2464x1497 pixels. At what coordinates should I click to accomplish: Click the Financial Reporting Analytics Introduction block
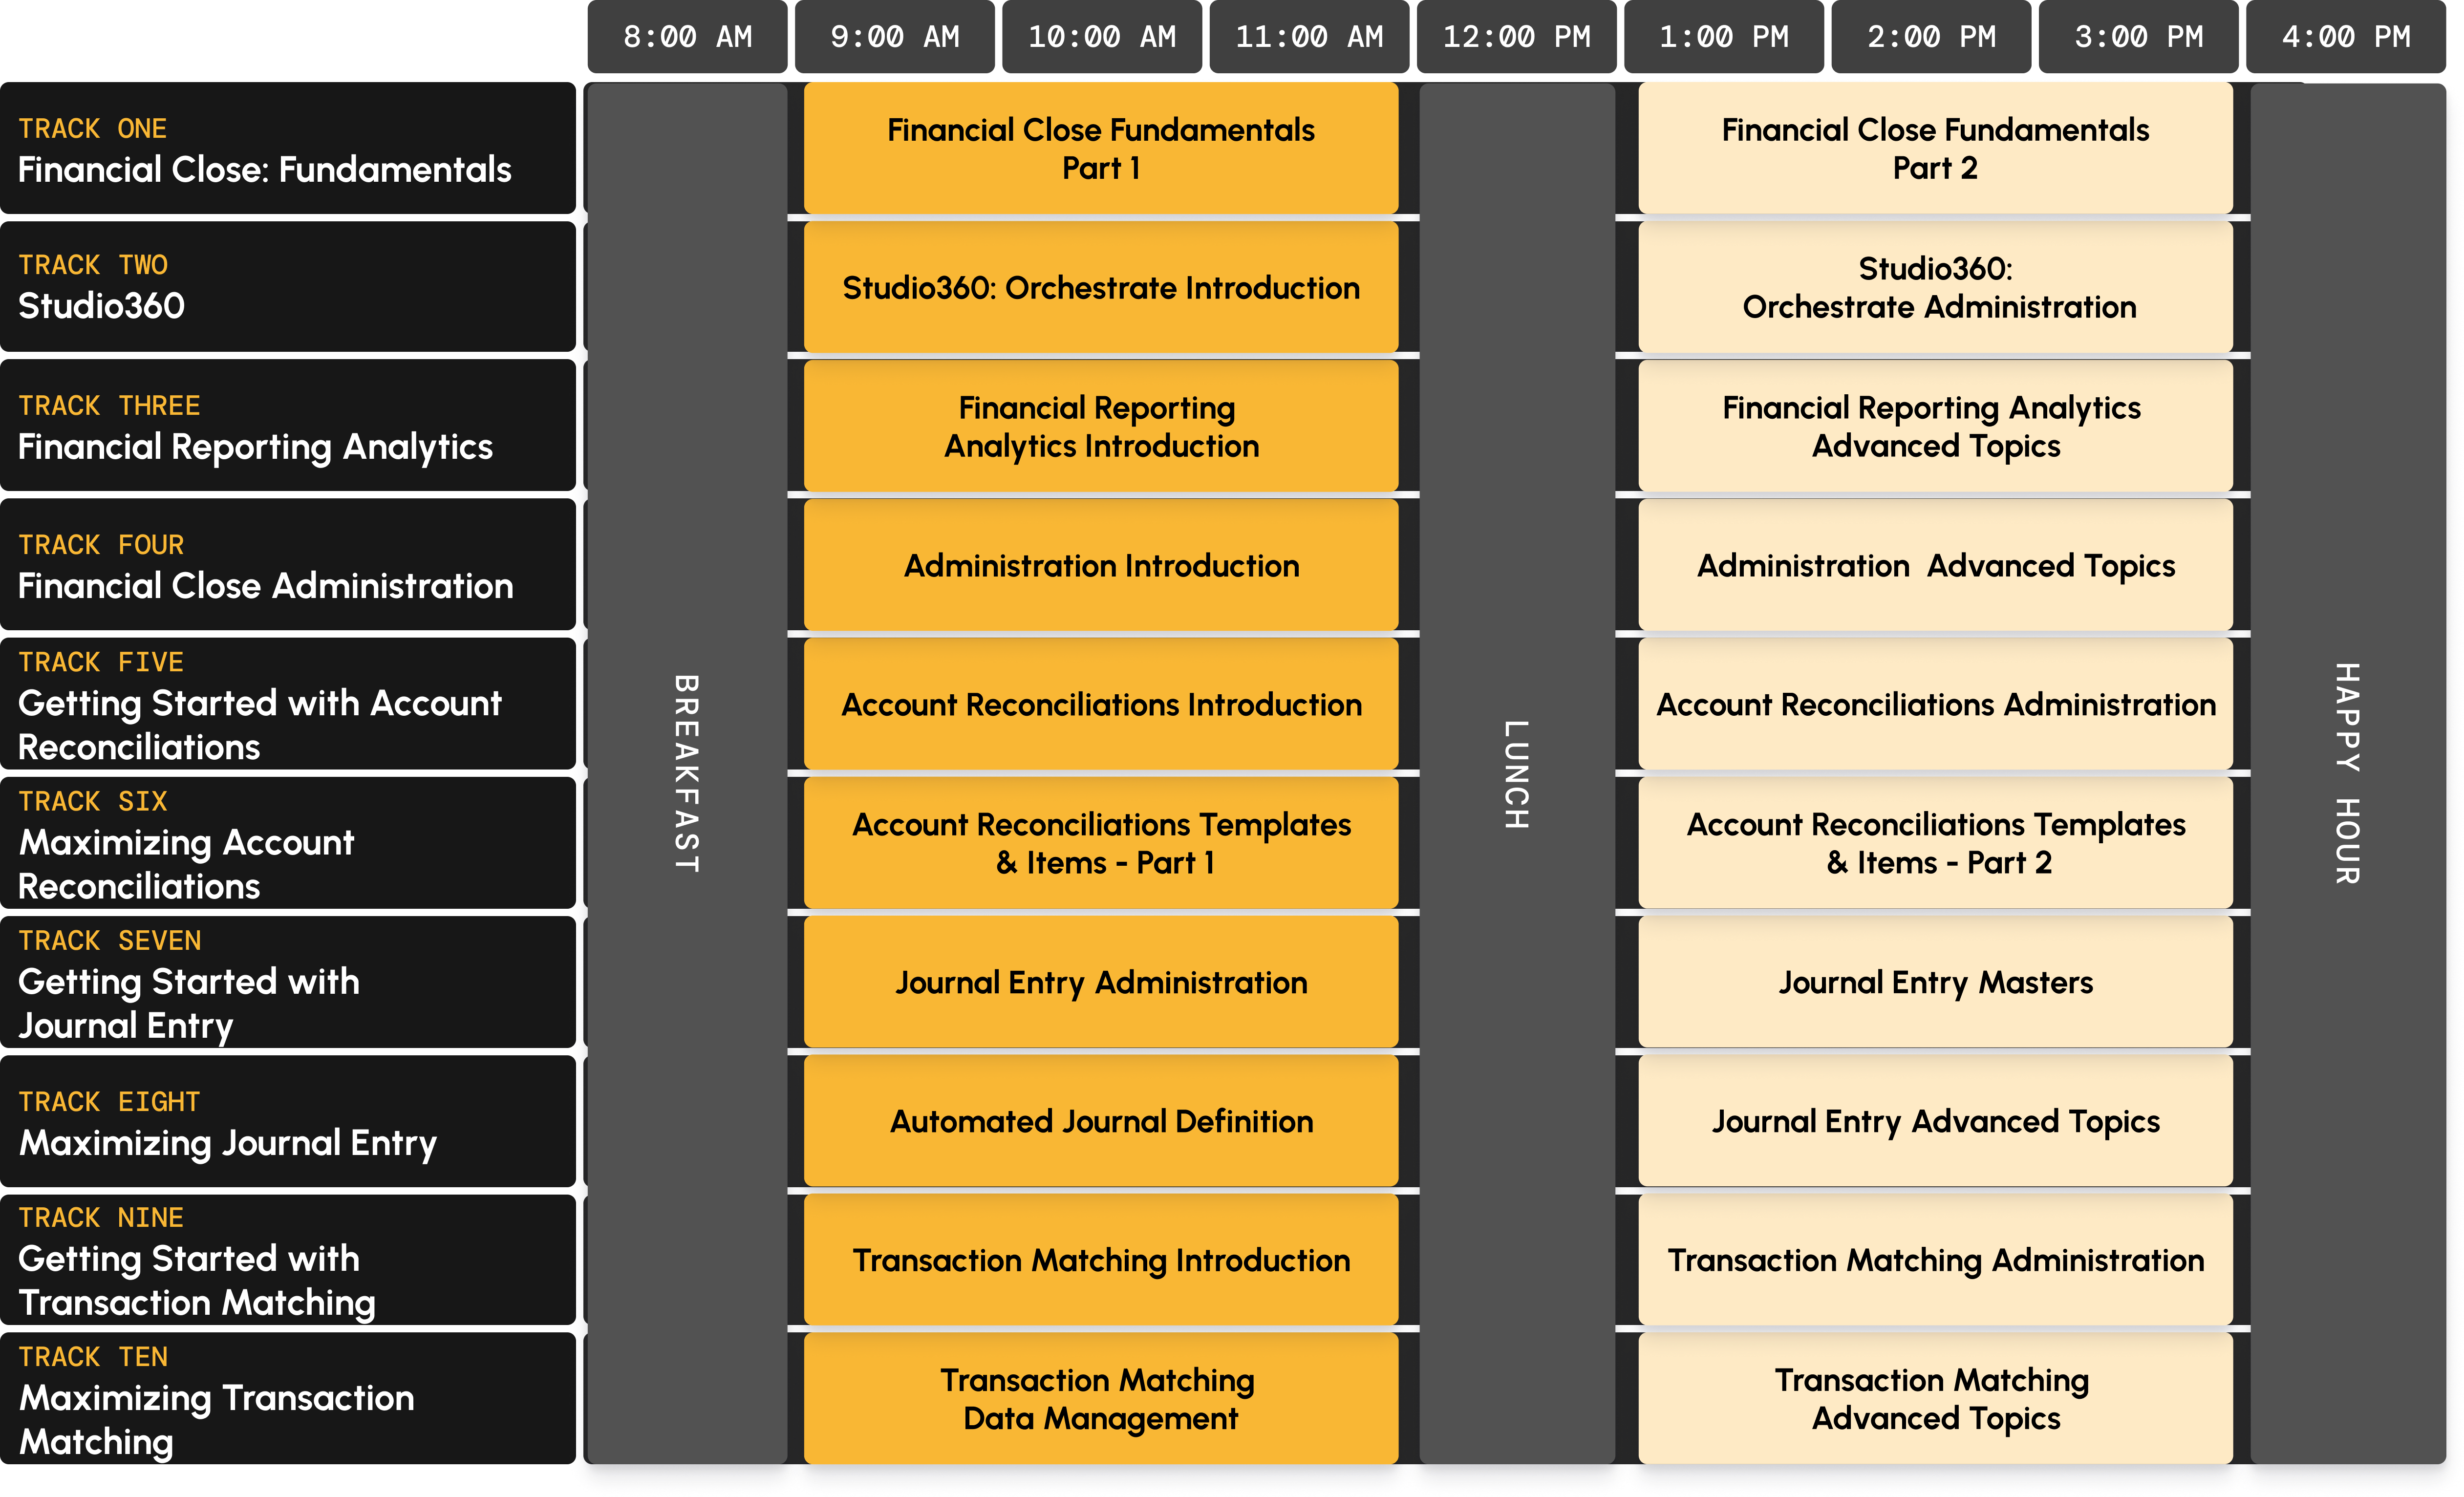click(1100, 426)
